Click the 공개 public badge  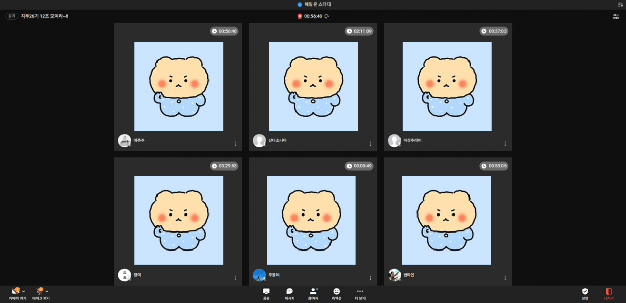pyautogui.click(x=11, y=16)
